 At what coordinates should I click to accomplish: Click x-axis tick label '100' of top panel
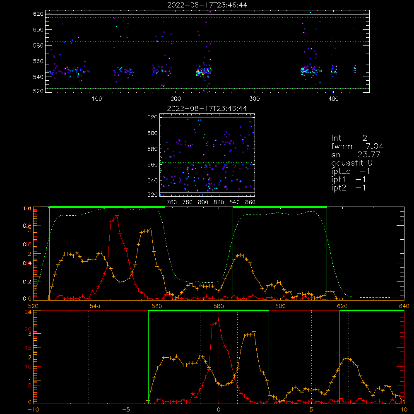[97, 99]
